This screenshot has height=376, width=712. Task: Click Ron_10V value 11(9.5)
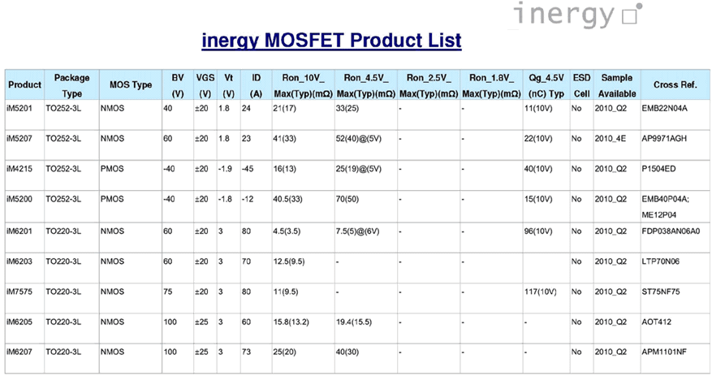pyautogui.click(x=286, y=292)
